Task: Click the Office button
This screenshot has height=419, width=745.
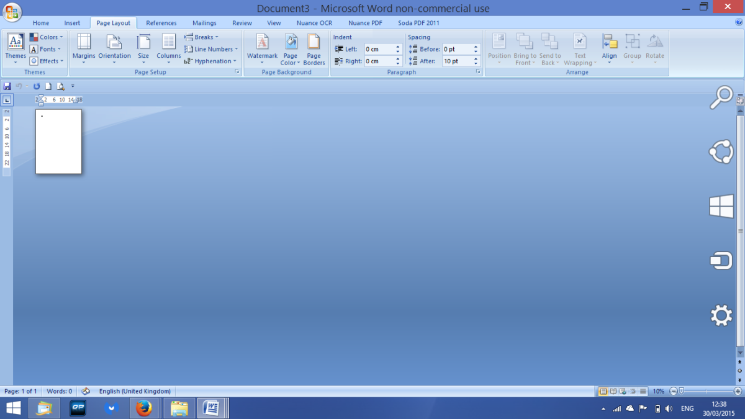Action: (11, 11)
